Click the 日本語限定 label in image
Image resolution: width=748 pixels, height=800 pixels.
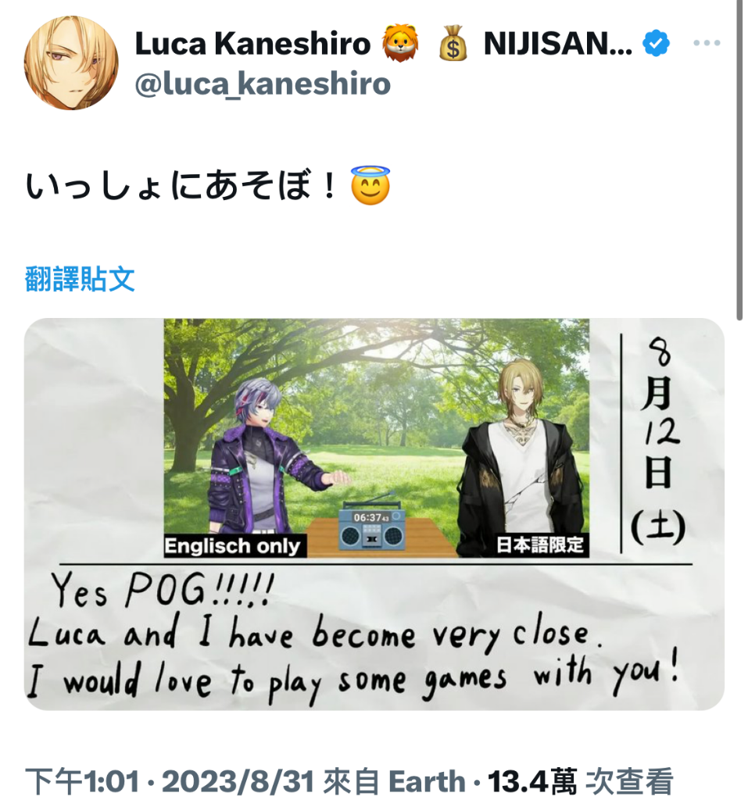pos(540,545)
